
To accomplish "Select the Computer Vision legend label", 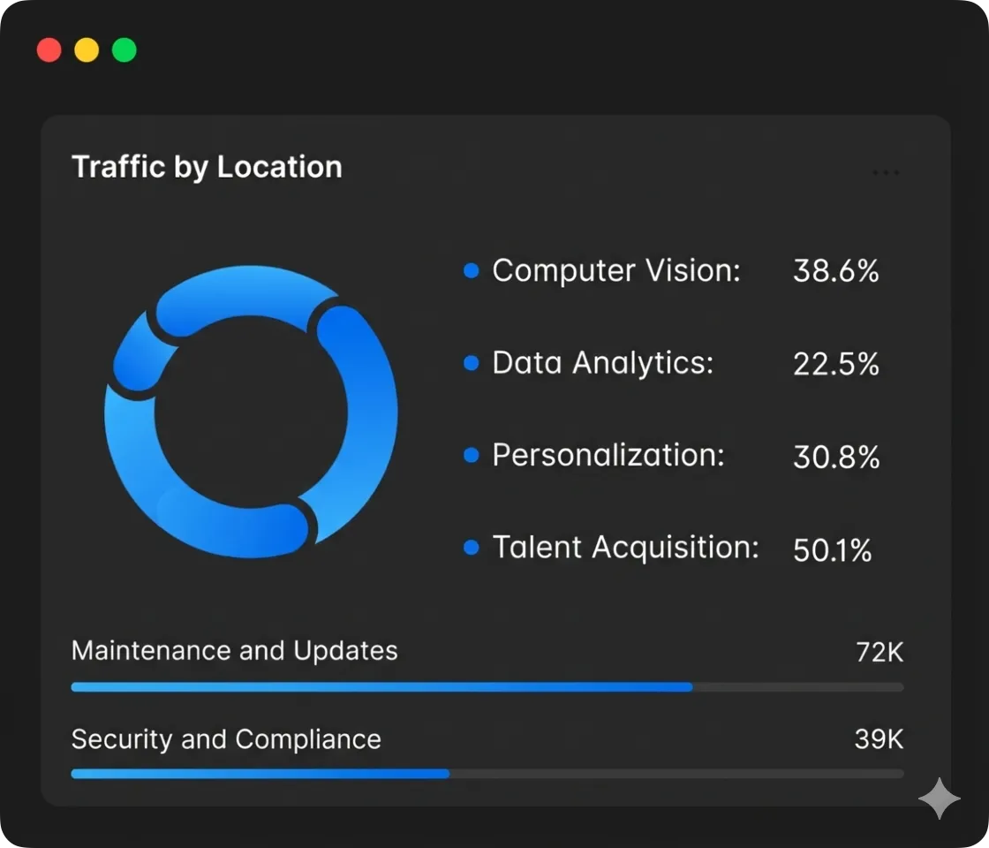I will 615,270.
